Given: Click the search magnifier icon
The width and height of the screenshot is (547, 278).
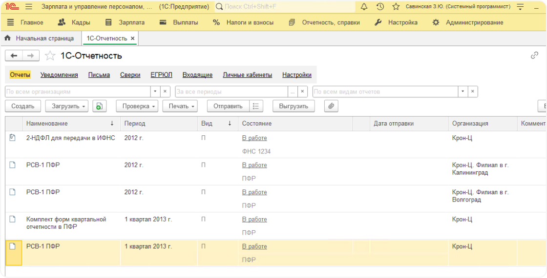Looking at the screenshot, I should pyautogui.click(x=219, y=7).
